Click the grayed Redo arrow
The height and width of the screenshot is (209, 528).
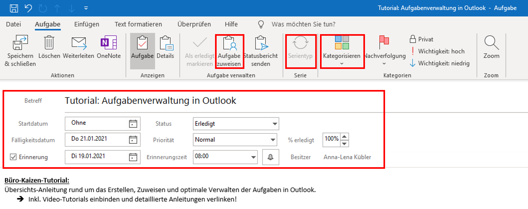(x=43, y=8)
